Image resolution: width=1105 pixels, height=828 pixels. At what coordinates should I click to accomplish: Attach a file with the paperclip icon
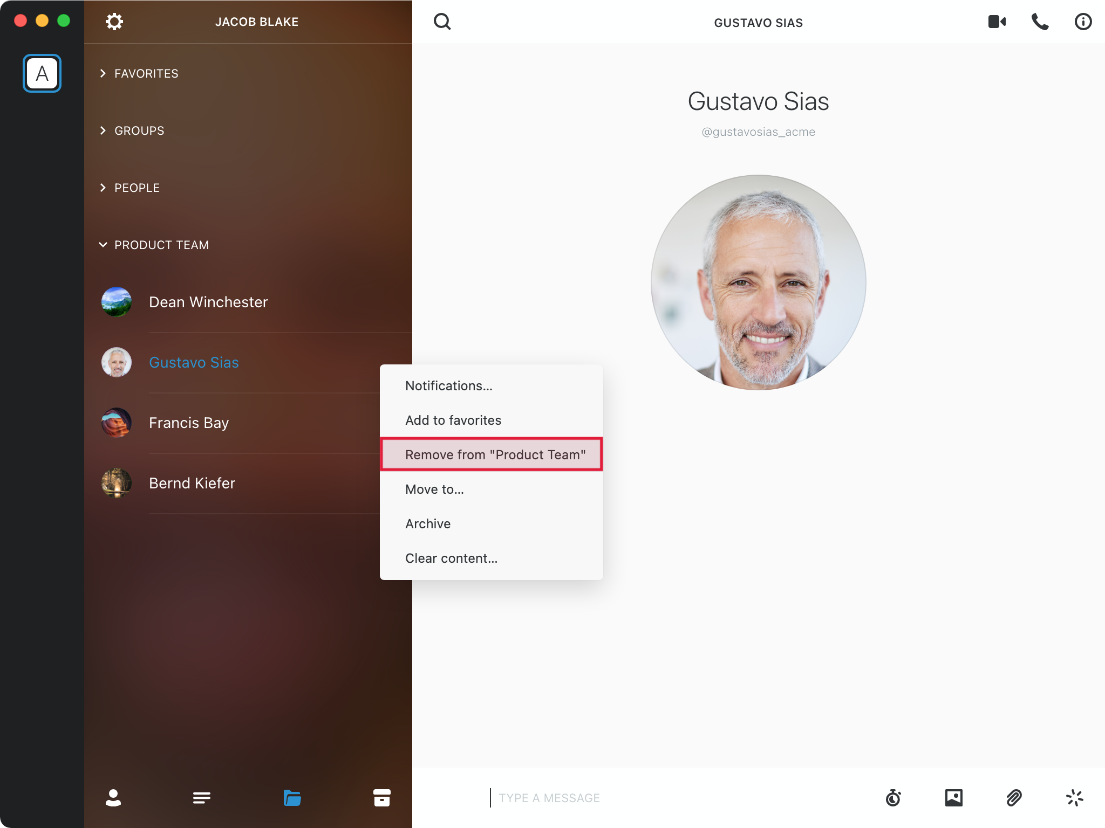(1014, 798)
